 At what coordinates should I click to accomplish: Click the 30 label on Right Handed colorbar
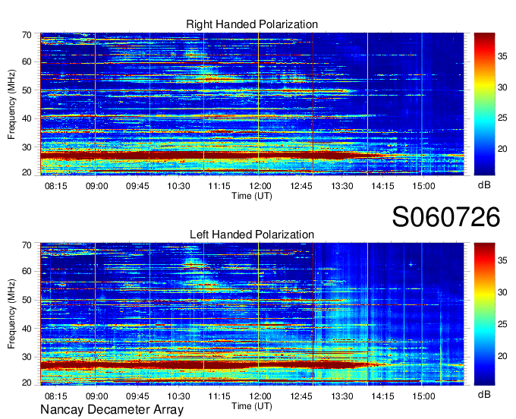tap(502, 87)
